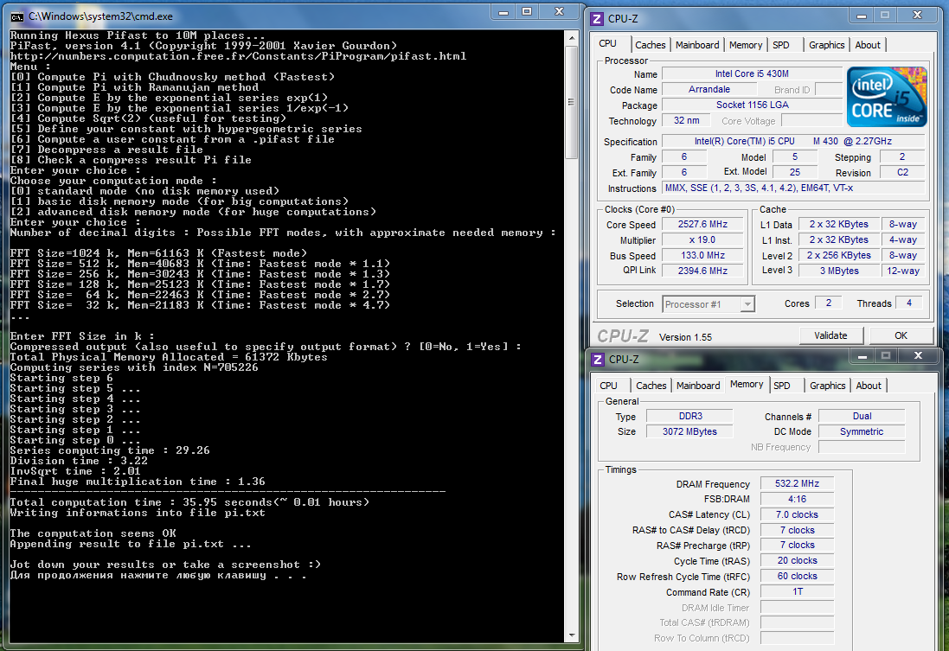Image resolution: width=949 pixels, height=651 pixels.
Task: Open Caches tab in lower CPU-Z window
Action: click(x=651, y=386)
